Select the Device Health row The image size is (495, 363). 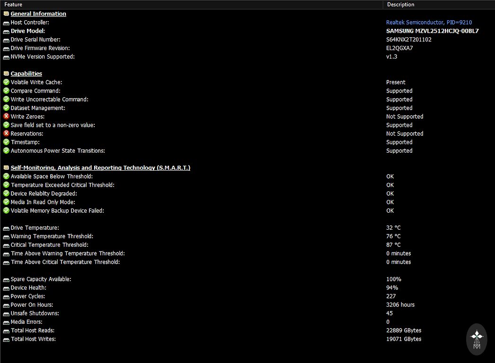28,288
